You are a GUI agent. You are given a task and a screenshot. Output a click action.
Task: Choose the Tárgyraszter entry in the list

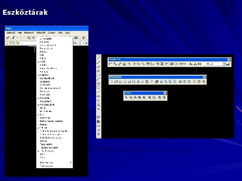tap(54, 144)
